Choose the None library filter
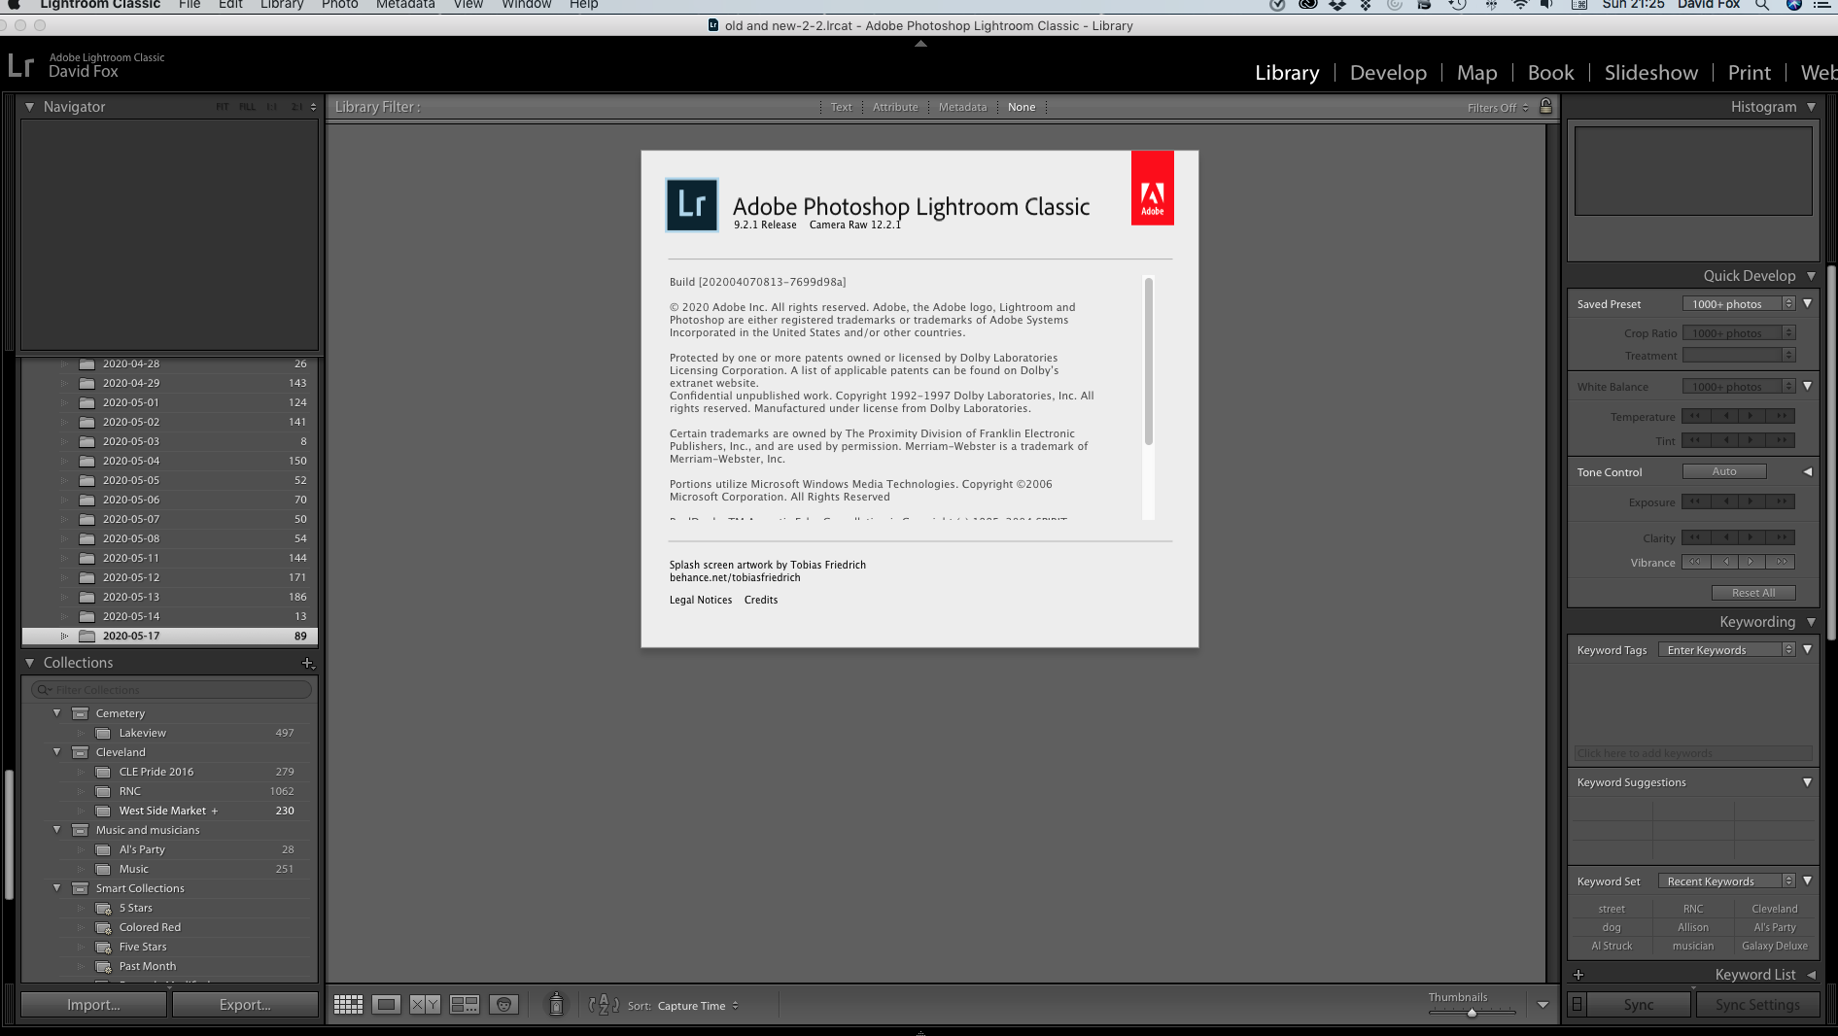Screen dimensions: 1838x1036 pyautogui.click(x=1022, y=107)
